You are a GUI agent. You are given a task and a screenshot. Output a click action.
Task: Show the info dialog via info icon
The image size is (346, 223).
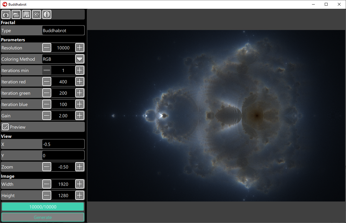[47, 14]
